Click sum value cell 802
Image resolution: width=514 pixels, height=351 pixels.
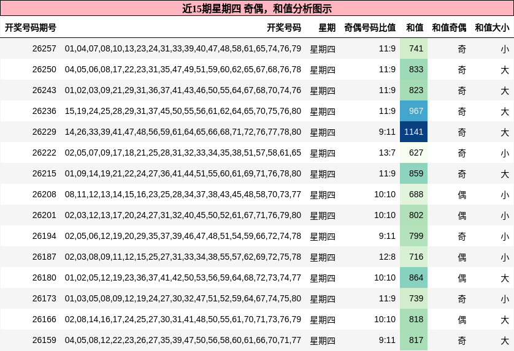point(413,215)
